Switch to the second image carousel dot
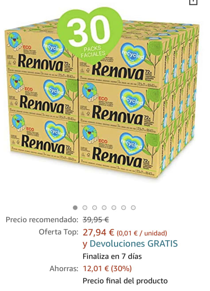The width and height of the screenshot is (210, 291). pyautogui.click(x=85, y=208)
